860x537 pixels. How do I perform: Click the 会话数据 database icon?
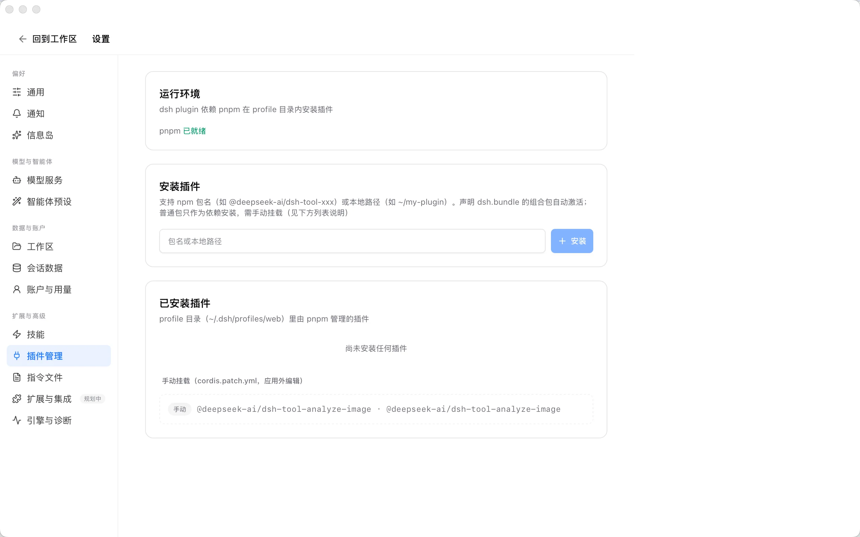click(x=17, y=268)
